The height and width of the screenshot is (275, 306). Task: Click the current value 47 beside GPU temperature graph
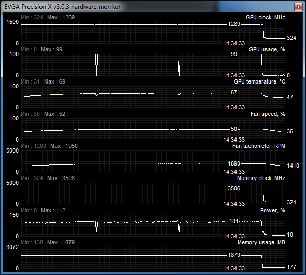[x=290, y=97]
